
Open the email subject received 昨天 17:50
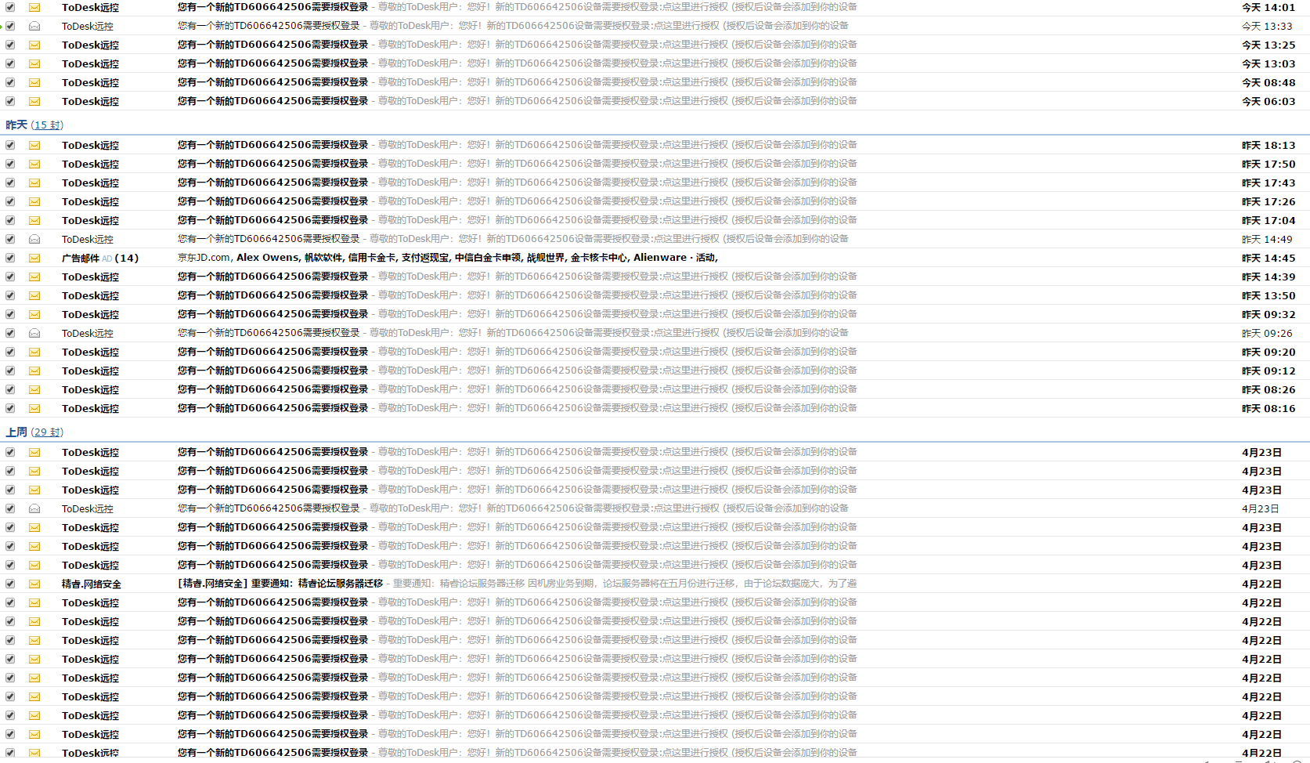273,164
